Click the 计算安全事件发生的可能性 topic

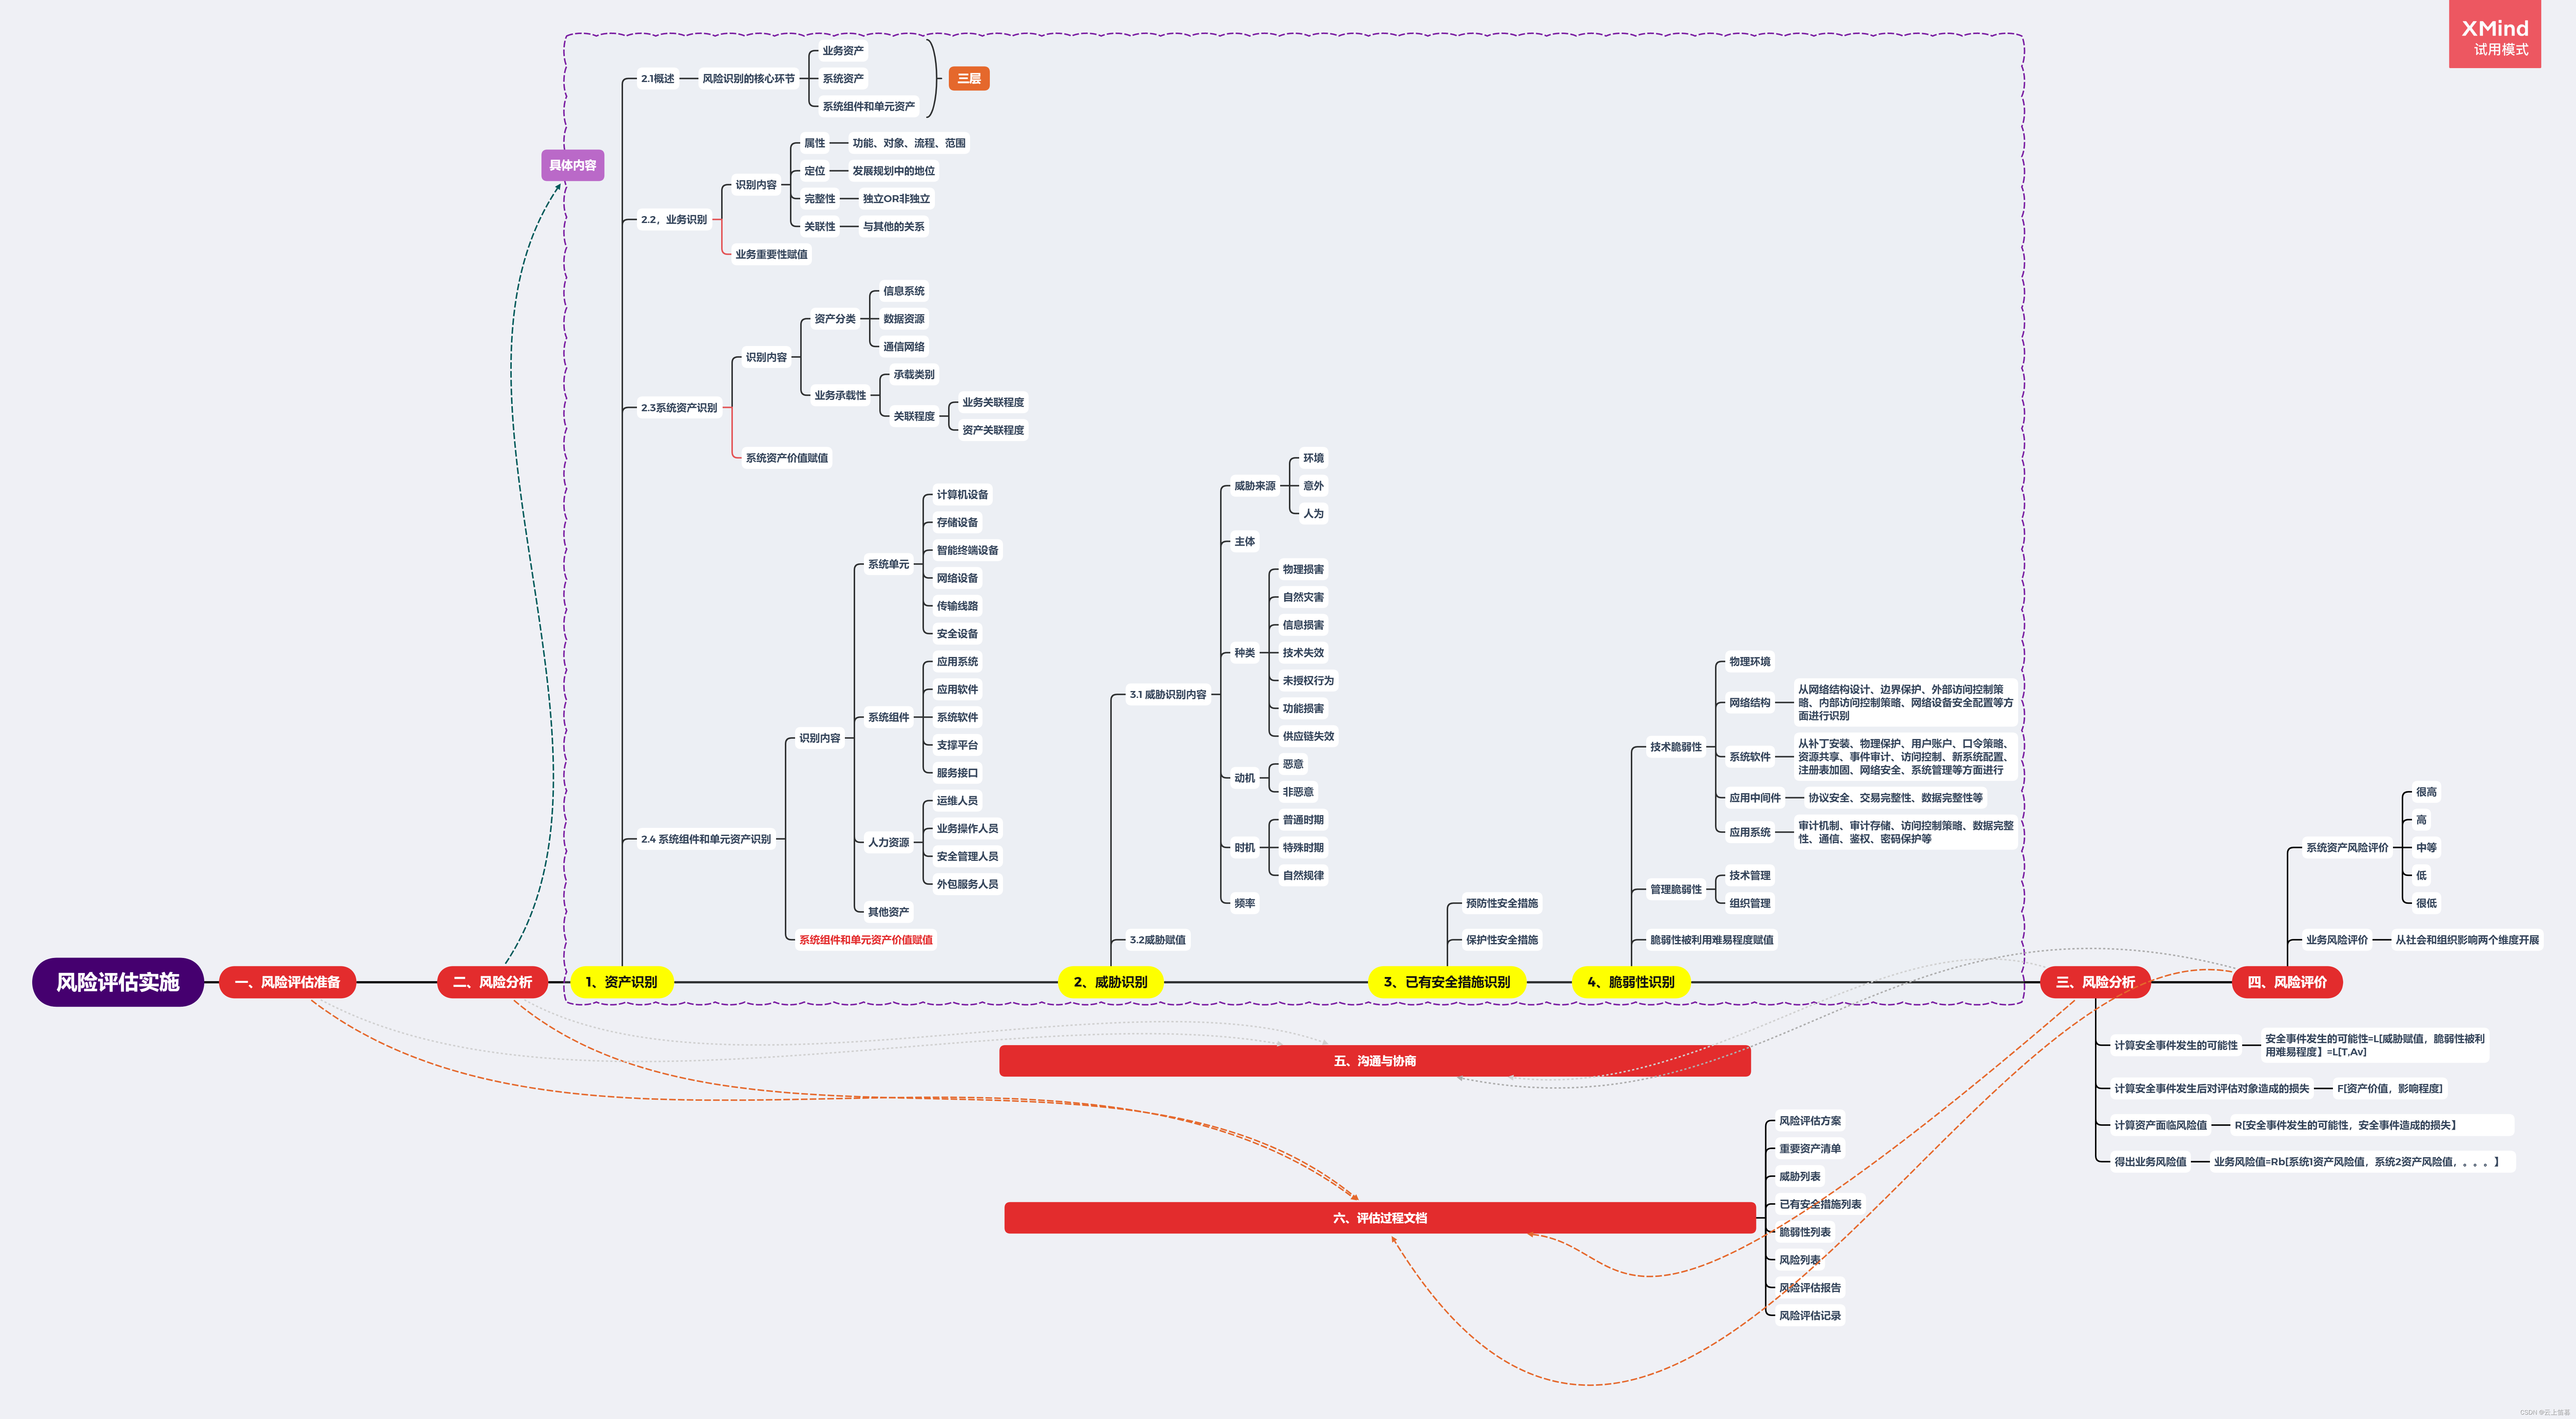click(x=2176, y=1045)
